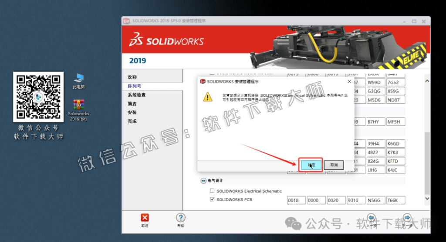446x242 pixels.
Task: Click serial field 39H4
Action: 376,143
